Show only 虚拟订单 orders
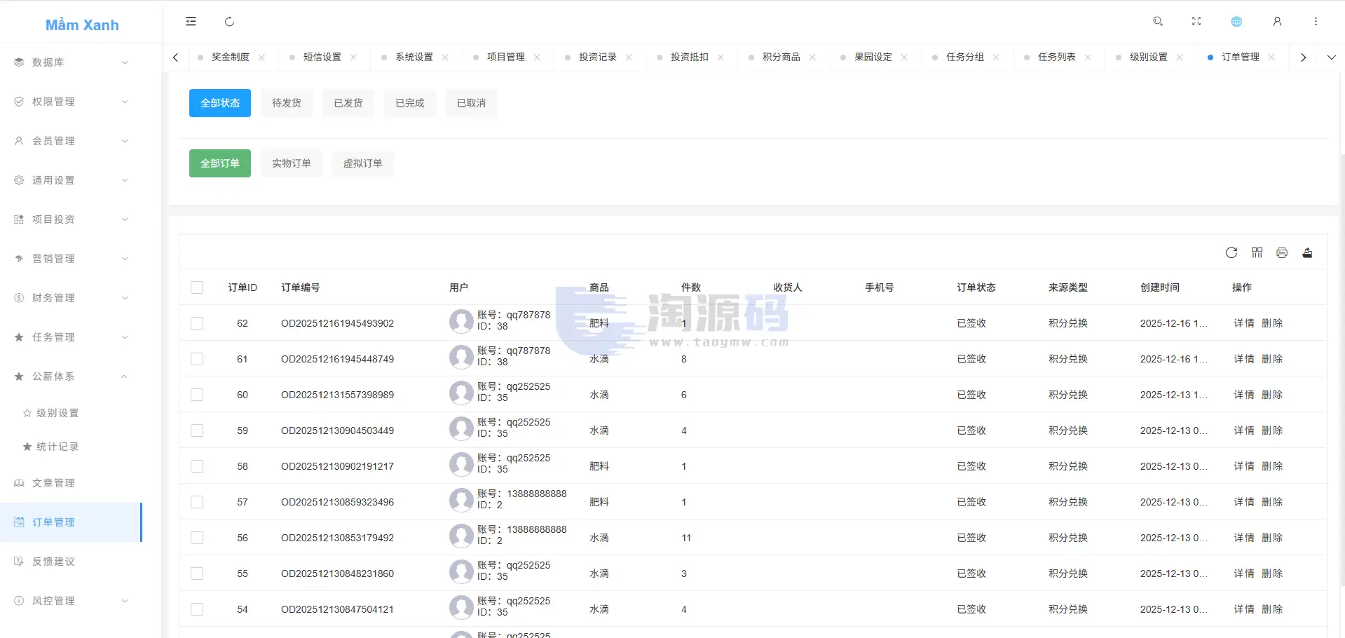The image size is (1345, 638). click(x=363, y=163)
